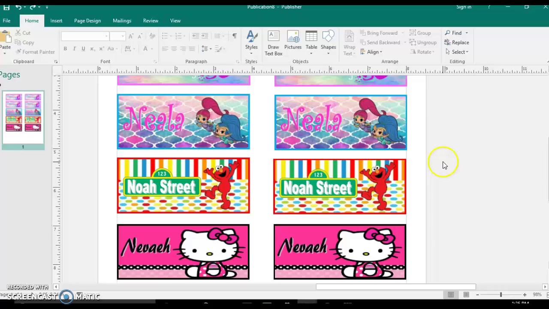Click the Group objects icon

(420, 33)
